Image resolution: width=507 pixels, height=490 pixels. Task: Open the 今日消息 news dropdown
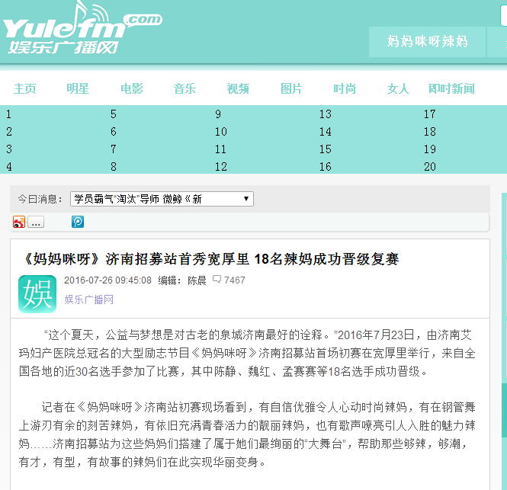162,199
